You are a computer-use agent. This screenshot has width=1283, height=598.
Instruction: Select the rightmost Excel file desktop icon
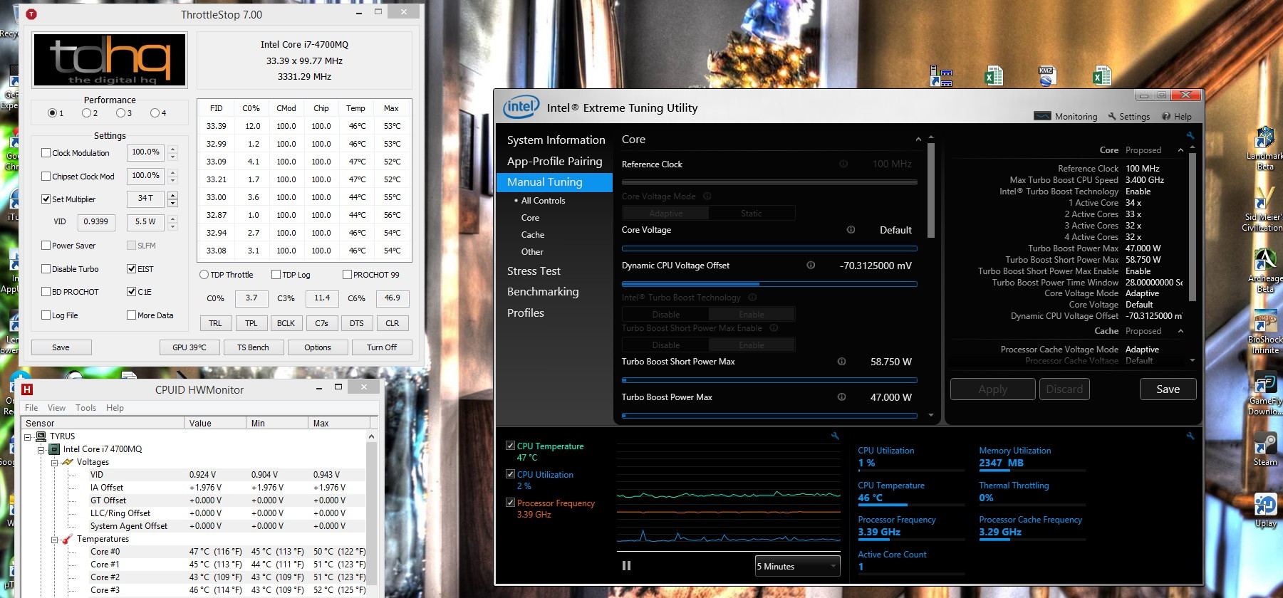coord(1102,75)
